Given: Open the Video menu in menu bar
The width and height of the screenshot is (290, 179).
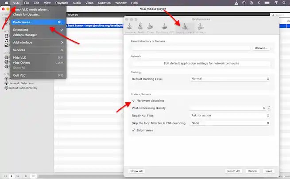Looking at the screenshot, I should (89, 3).
